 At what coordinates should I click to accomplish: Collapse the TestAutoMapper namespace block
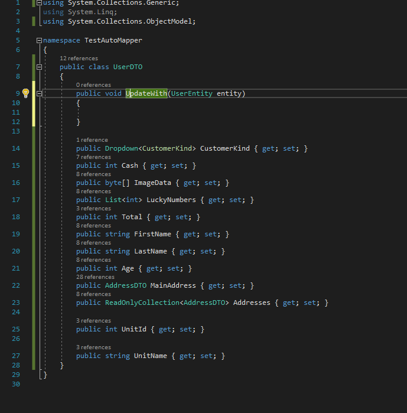tap(39, 40)
